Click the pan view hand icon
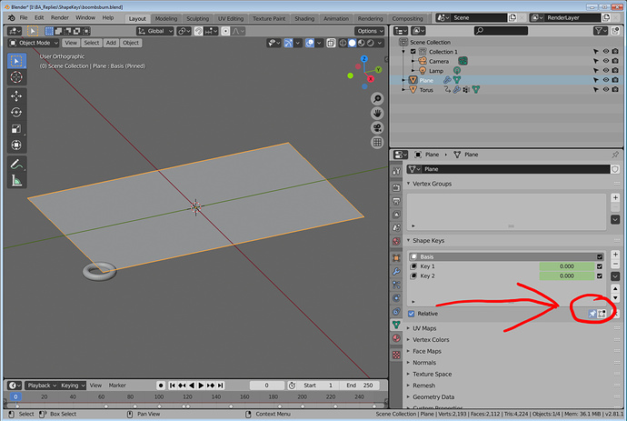The image size is (627, 421). tap(377, 114)
